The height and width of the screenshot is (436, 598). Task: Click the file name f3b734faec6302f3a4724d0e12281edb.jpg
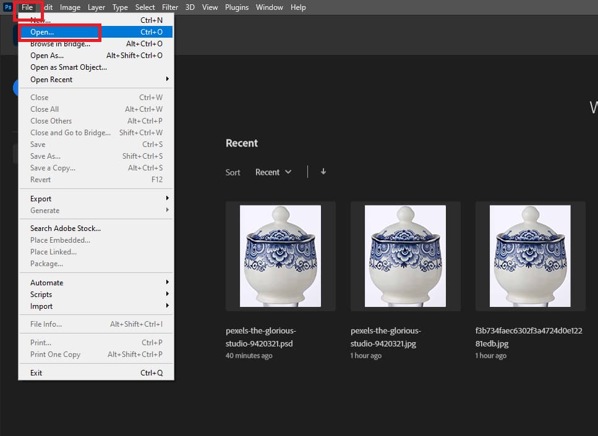click(x=529, y=337)
